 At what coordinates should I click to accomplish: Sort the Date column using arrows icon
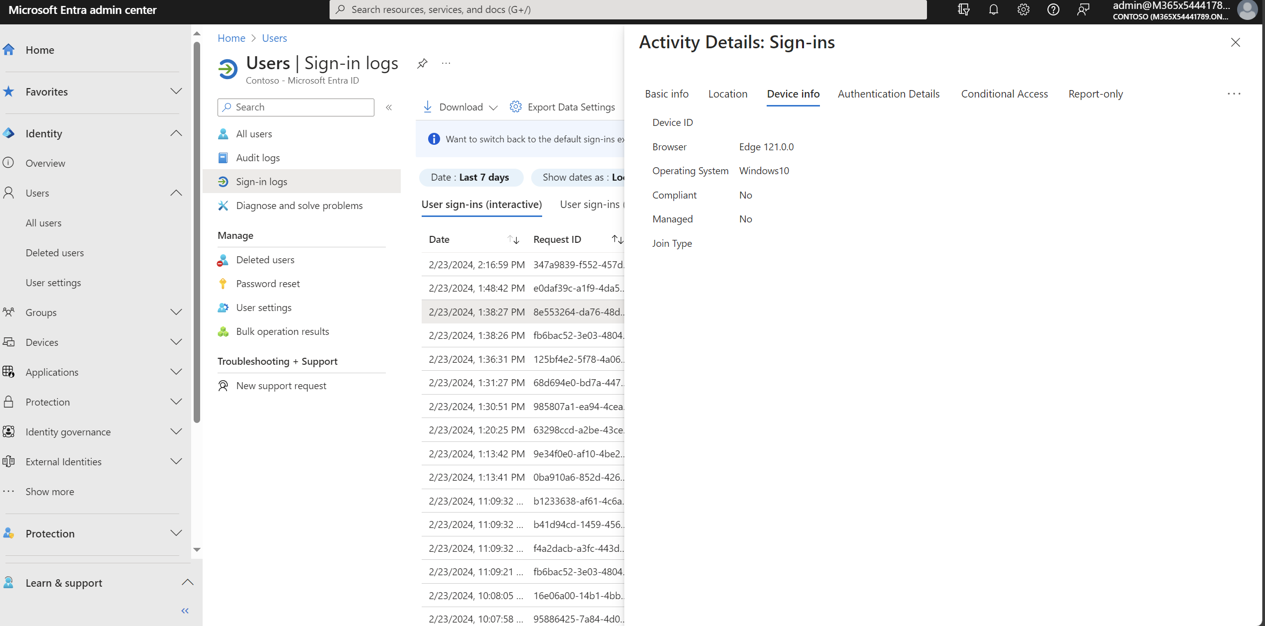coord(513,240)
